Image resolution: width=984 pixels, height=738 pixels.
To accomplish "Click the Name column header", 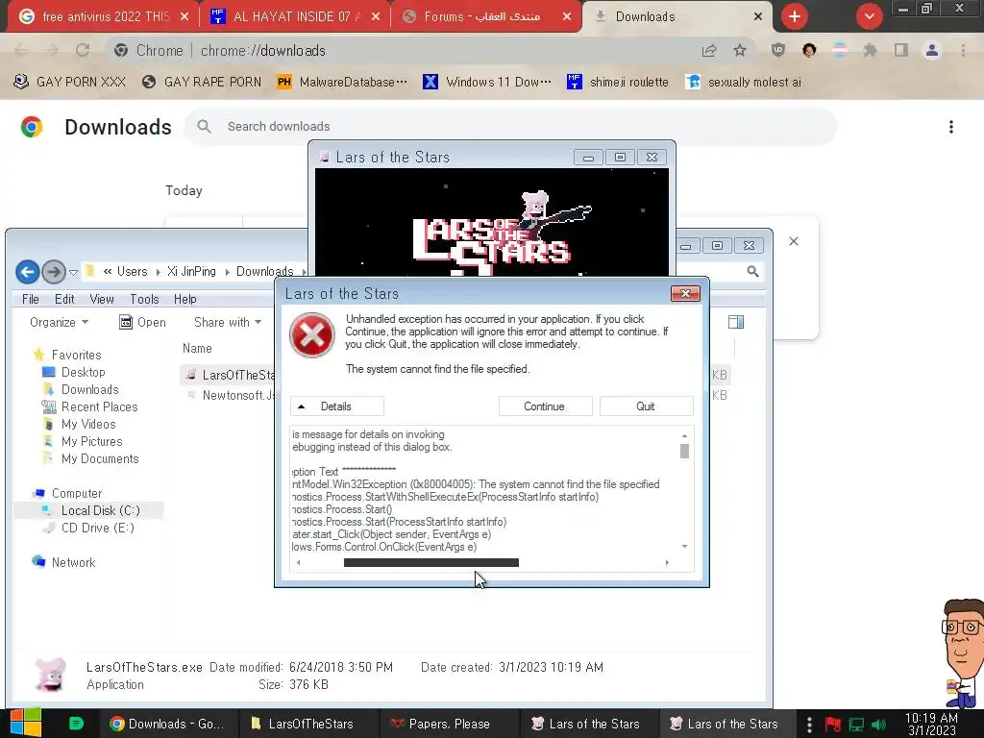I will pyautogui.click(x=197, y=348).
